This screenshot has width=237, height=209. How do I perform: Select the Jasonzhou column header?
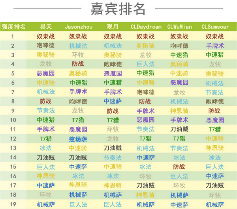pos(79,27)
